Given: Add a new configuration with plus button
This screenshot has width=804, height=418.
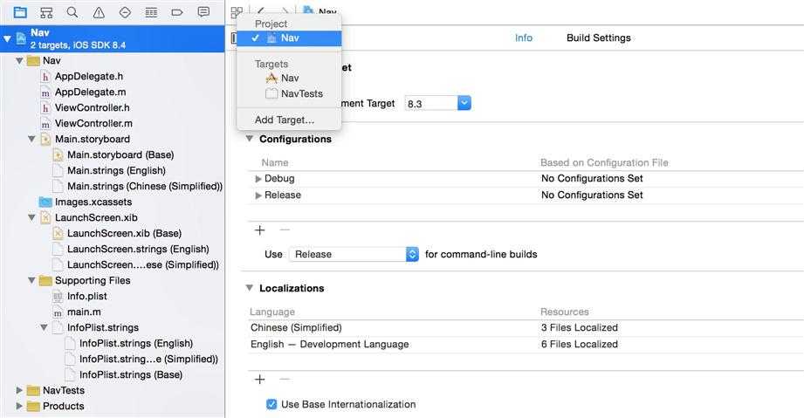Looking at the screenshot, I should click(260, 230).
